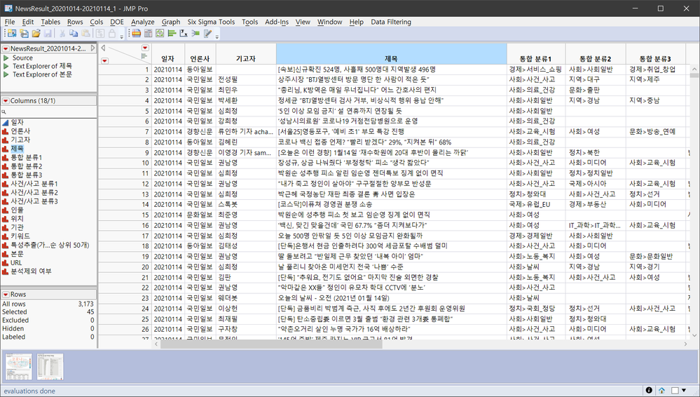Screen dimensions: 700x397
Task: Select 분석제외 여부 in the Columns list
Action: click(32, 271)
